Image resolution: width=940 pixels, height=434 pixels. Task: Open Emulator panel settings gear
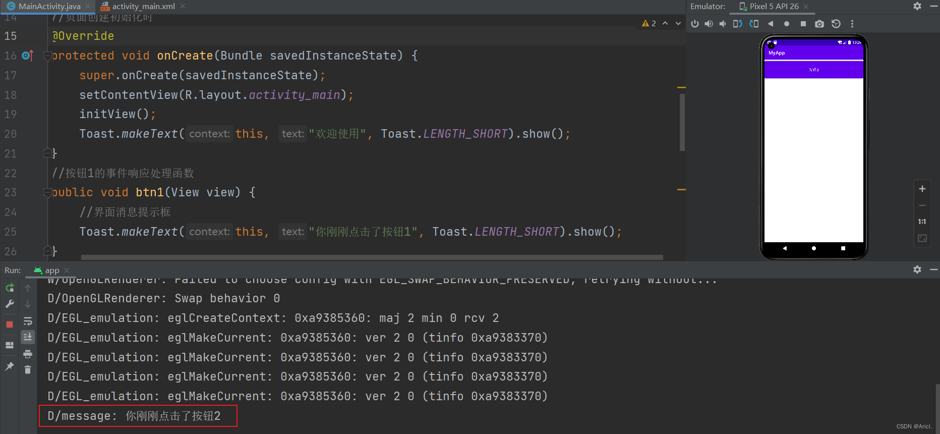point(917,6)
